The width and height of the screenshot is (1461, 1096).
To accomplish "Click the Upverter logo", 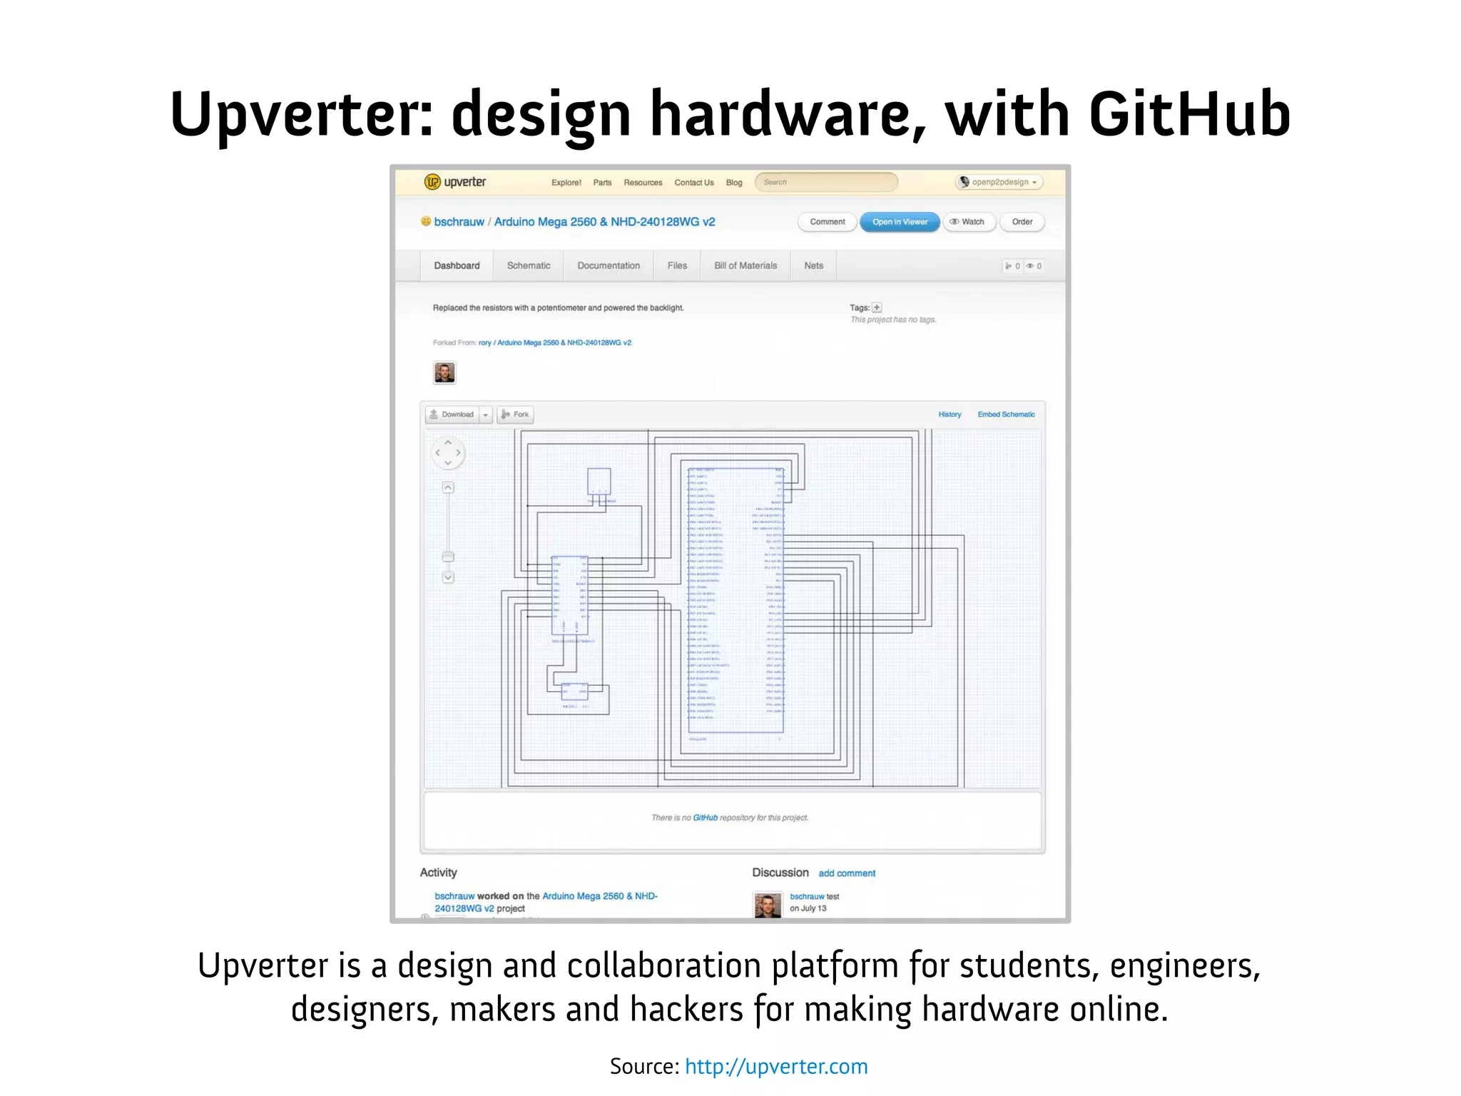I will coord(455,182).
